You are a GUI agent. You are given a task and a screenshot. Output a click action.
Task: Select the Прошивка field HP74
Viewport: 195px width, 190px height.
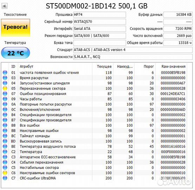point(100,14)
